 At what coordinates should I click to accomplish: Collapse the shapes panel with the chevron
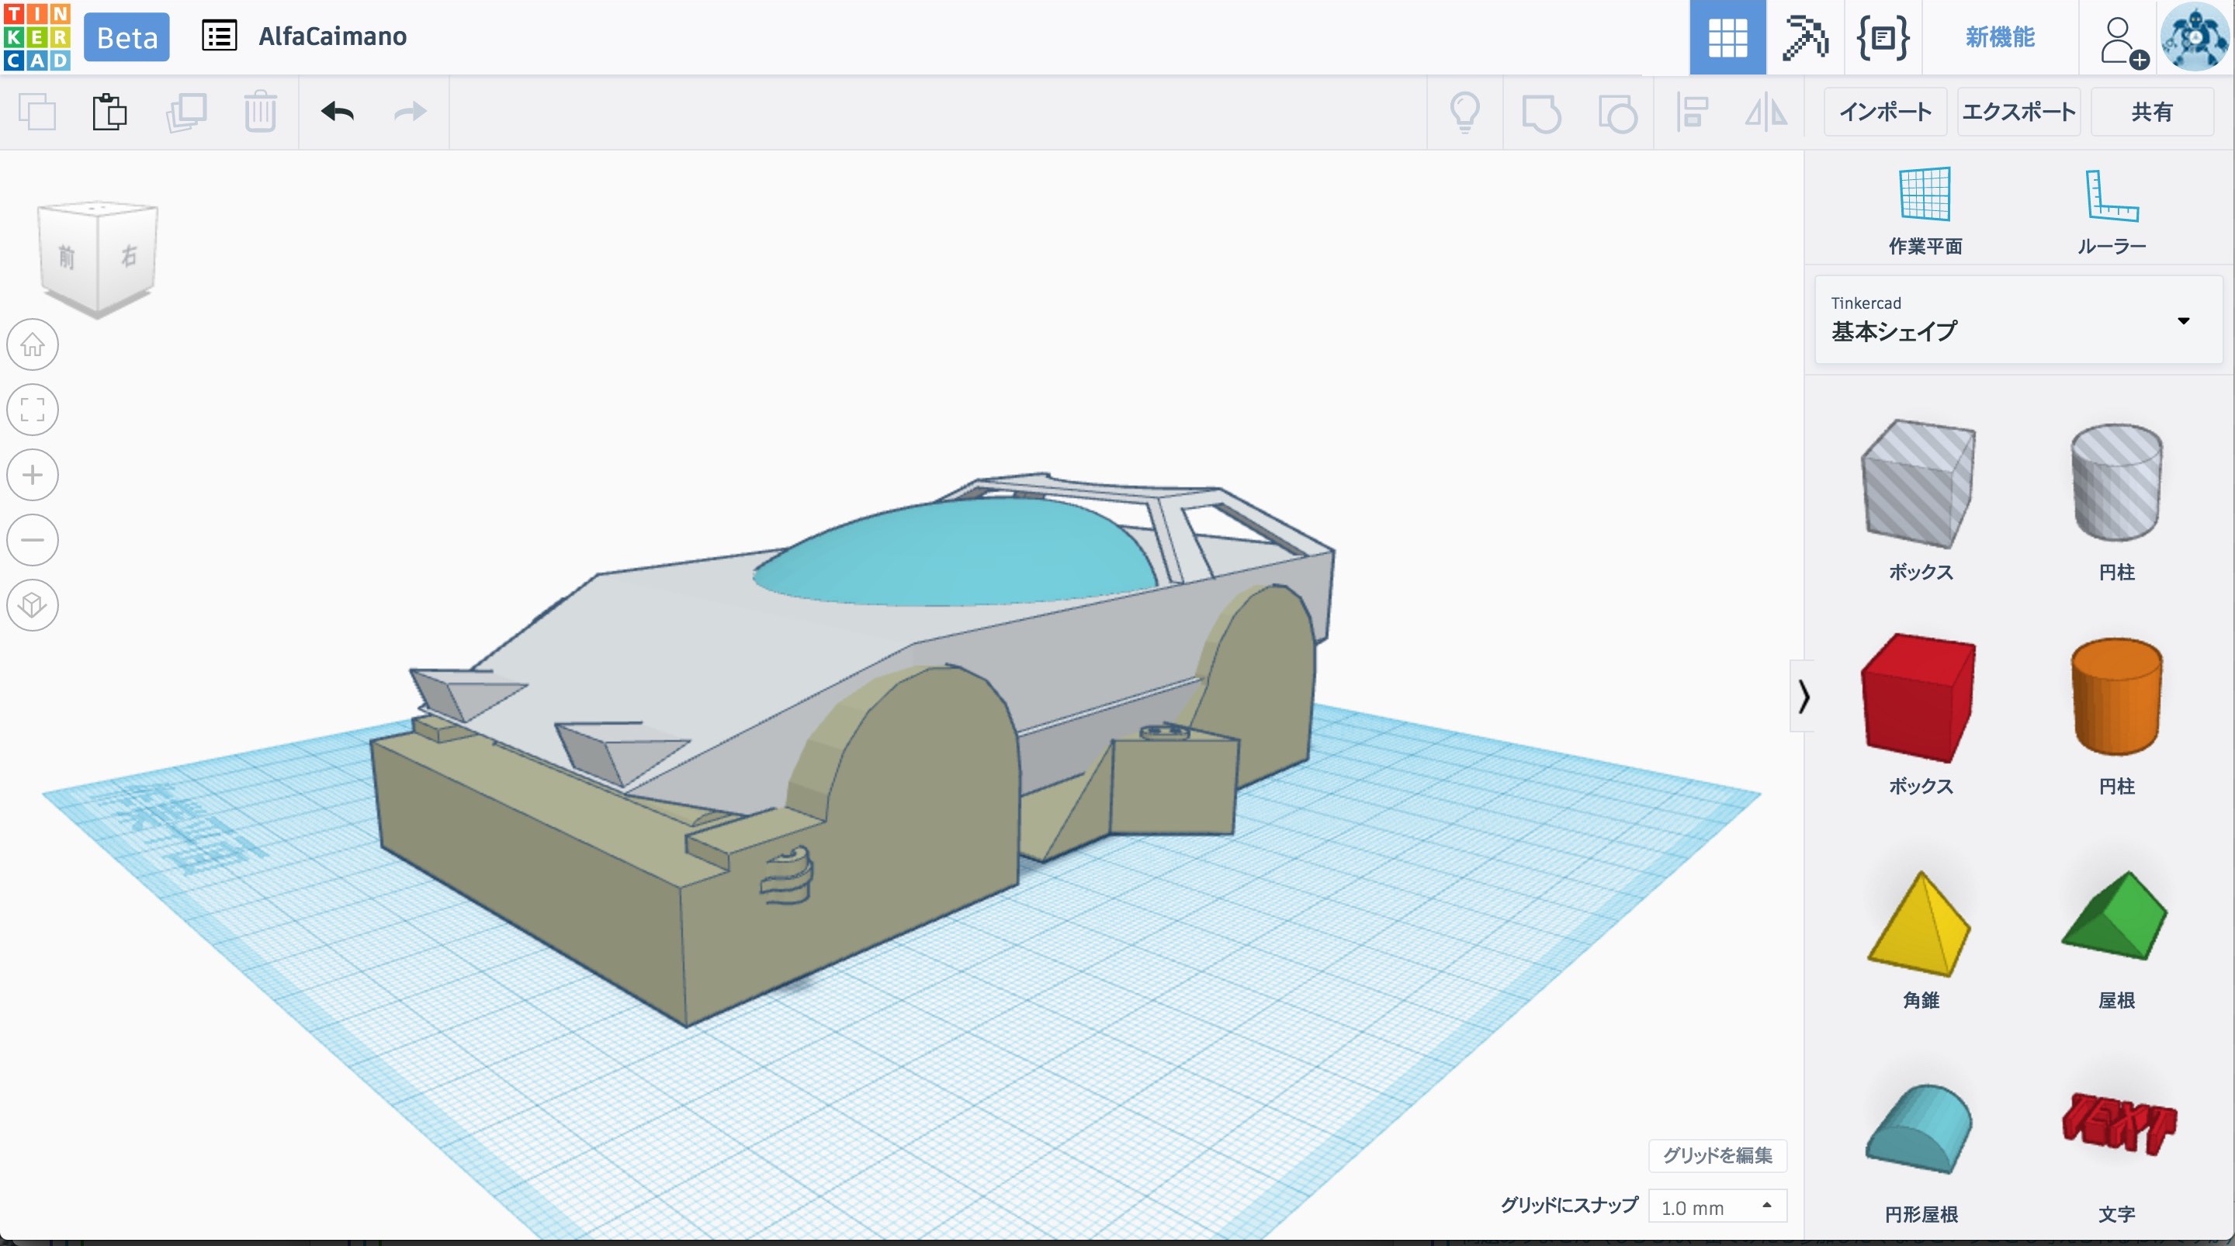1804,696
